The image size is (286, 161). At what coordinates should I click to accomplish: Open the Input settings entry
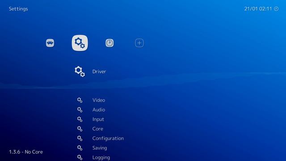[98, 119]
